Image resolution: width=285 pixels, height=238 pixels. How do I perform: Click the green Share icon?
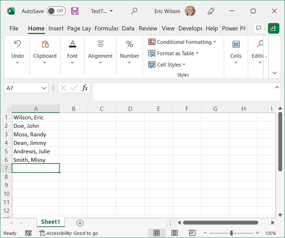point(273,28)
